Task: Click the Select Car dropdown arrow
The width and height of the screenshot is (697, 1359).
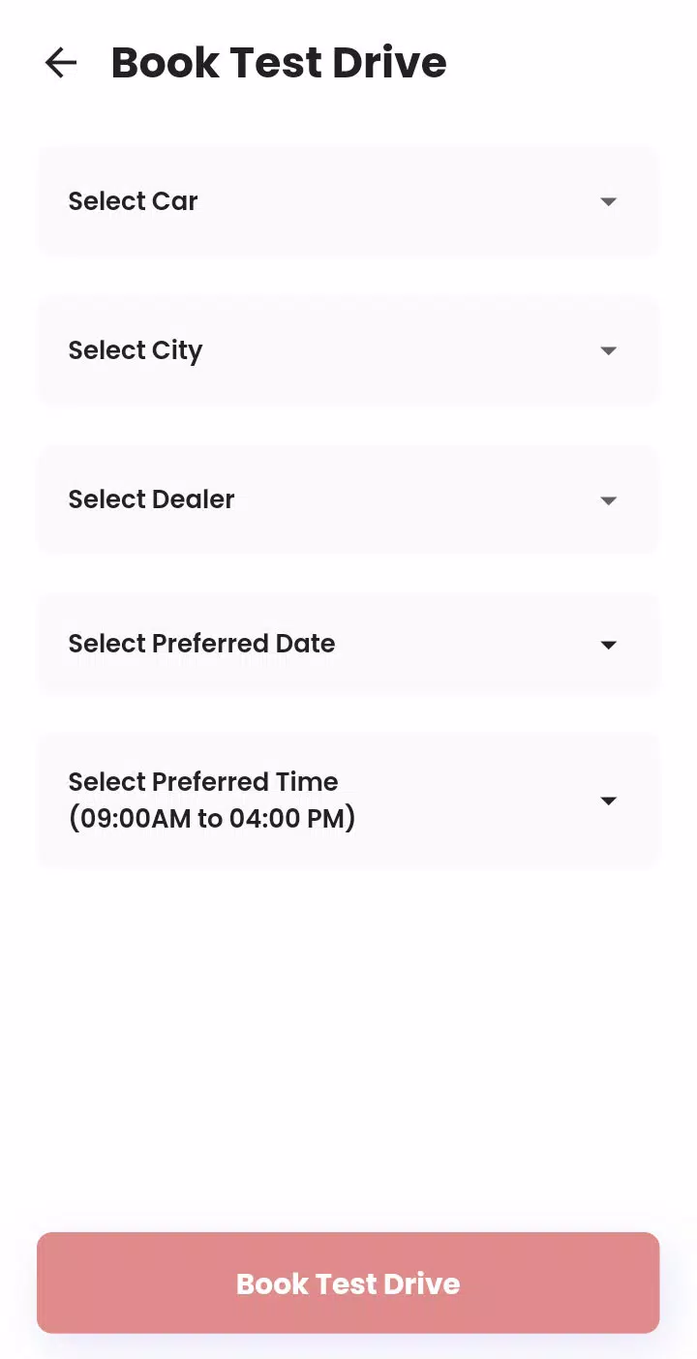Action: [x=608, y=201]
